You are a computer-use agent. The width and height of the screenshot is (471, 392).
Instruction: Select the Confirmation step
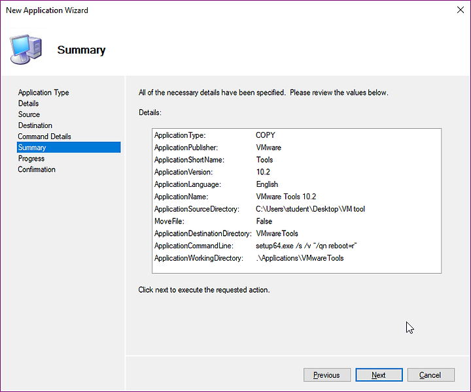(37, 169)
